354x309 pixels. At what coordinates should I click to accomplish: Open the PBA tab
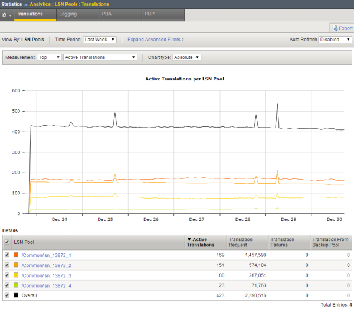coord(108,13)
